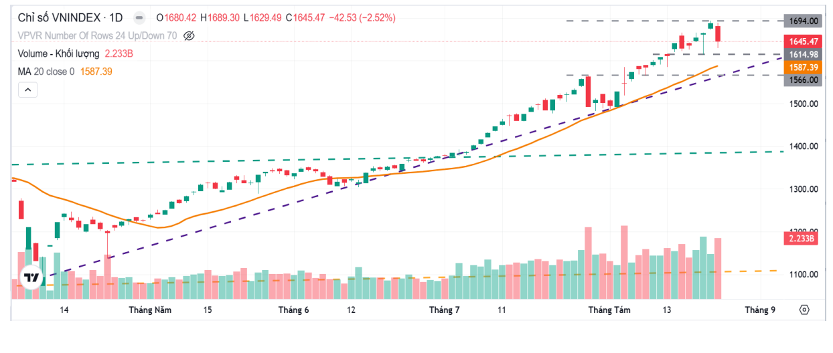Click the Tháng Năm time axis label
Viewport: 833px width, 353px height.
[x=150, y=310]
